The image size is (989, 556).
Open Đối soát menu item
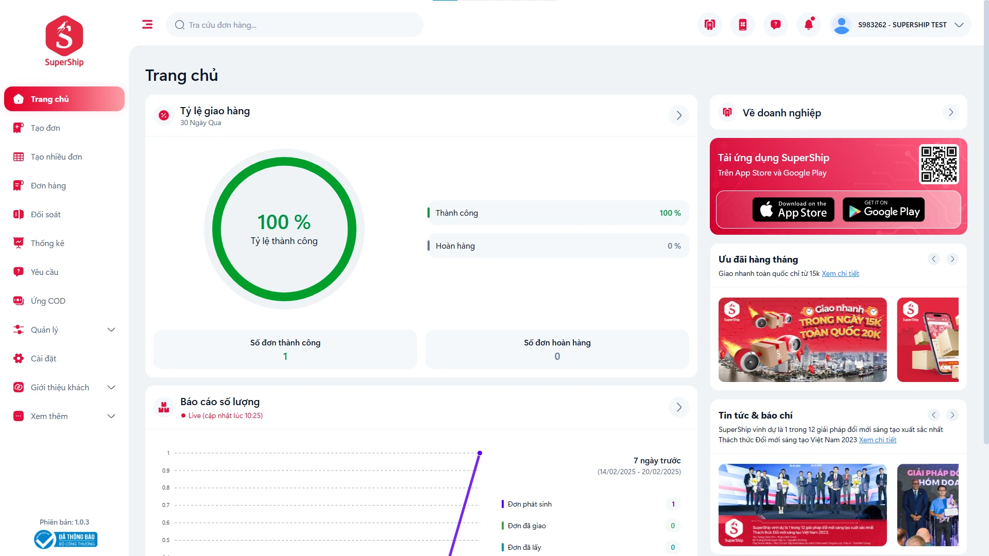45,214
